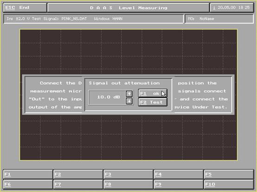
Task: Click the F4 function key
Action: [179, 174]
